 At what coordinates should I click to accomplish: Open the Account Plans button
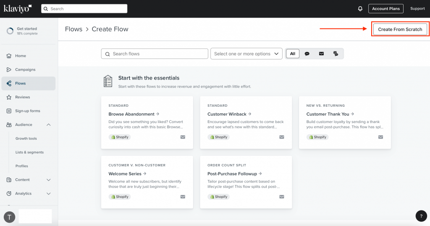(385, 9)
